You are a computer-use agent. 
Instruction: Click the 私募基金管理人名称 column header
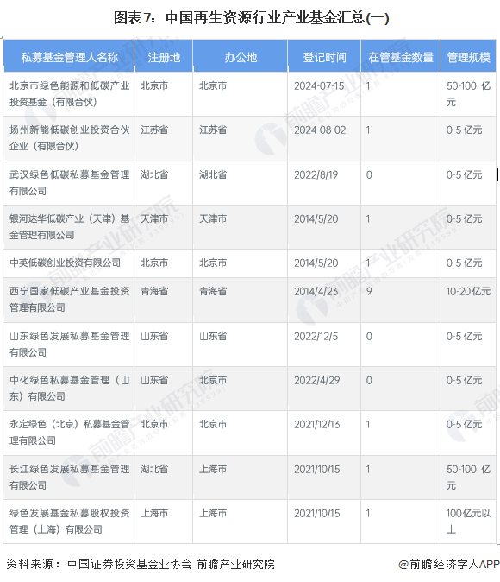tap(69, 57)
